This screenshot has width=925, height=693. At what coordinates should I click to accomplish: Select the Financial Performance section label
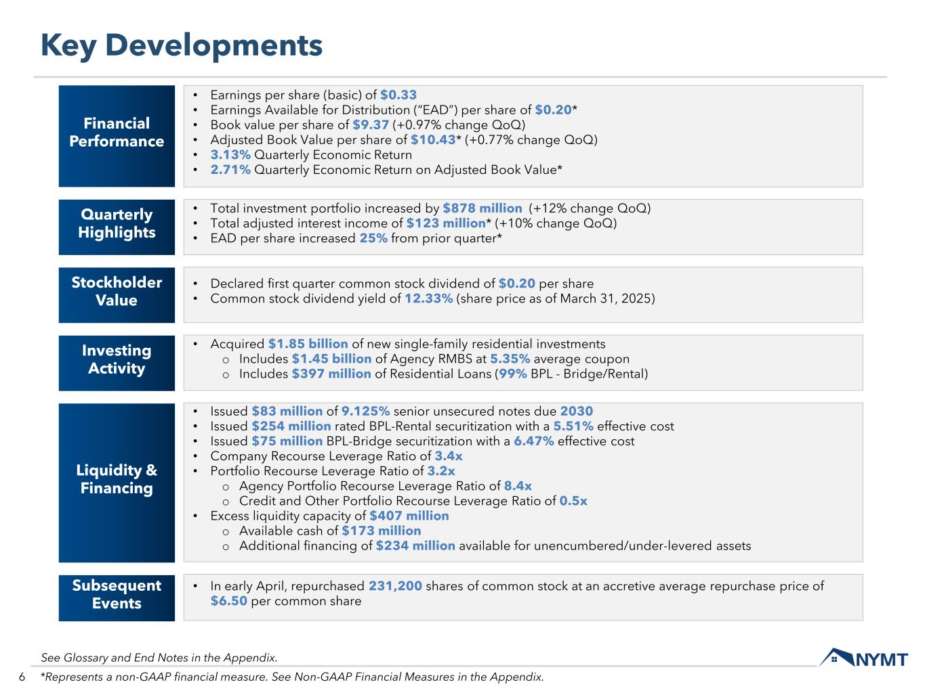click(x=117, y=133)
